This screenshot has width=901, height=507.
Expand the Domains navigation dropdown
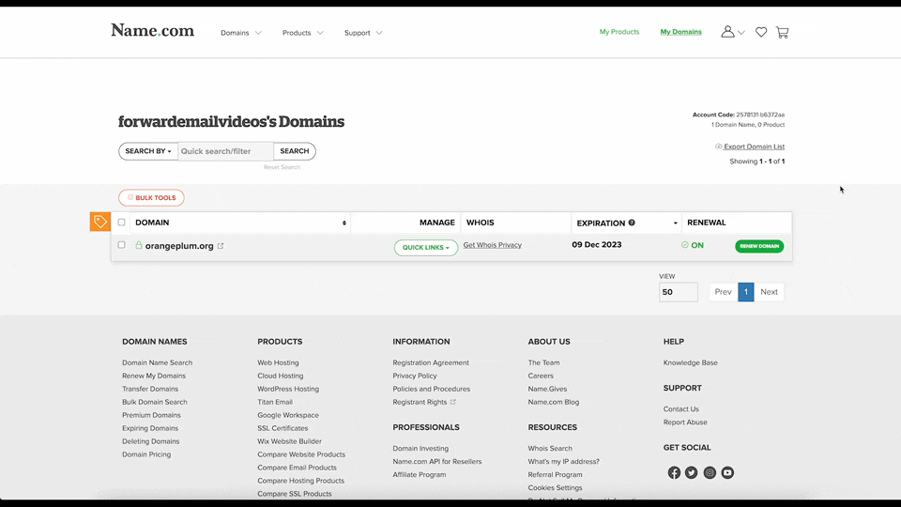[241, 33]
